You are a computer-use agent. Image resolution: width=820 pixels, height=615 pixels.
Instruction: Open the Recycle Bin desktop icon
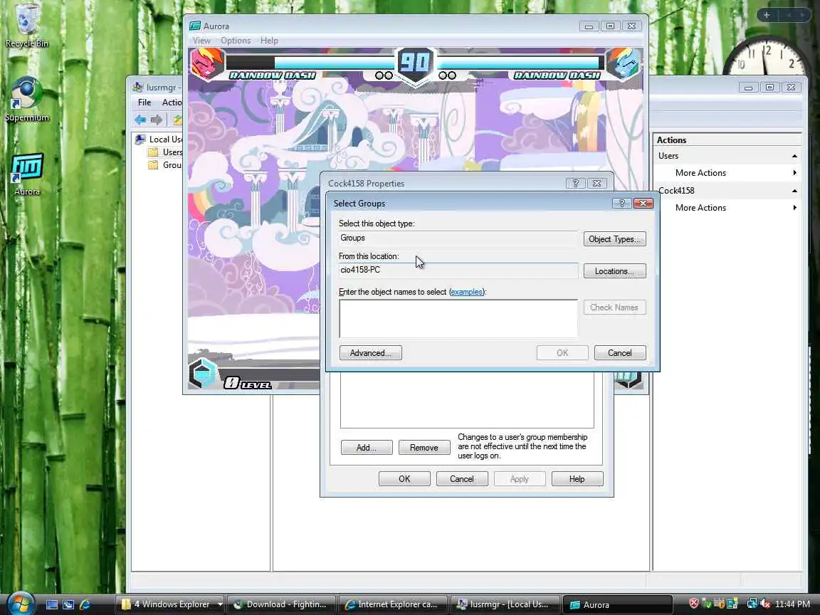[26, 25]
